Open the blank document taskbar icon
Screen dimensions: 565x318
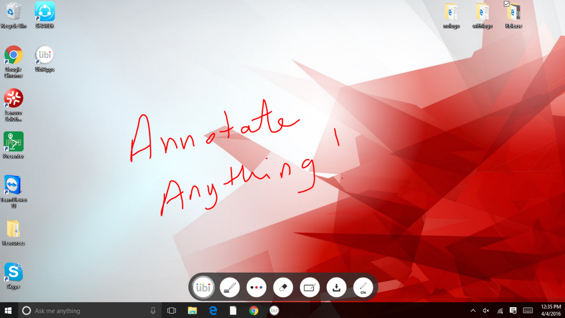[x=233, y=311]
